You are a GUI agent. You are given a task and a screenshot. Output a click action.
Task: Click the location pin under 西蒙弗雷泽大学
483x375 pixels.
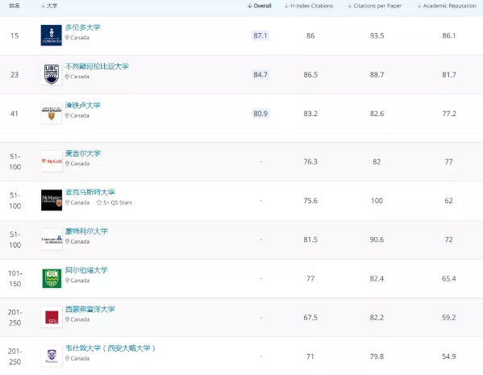click(x=67, y=319)
